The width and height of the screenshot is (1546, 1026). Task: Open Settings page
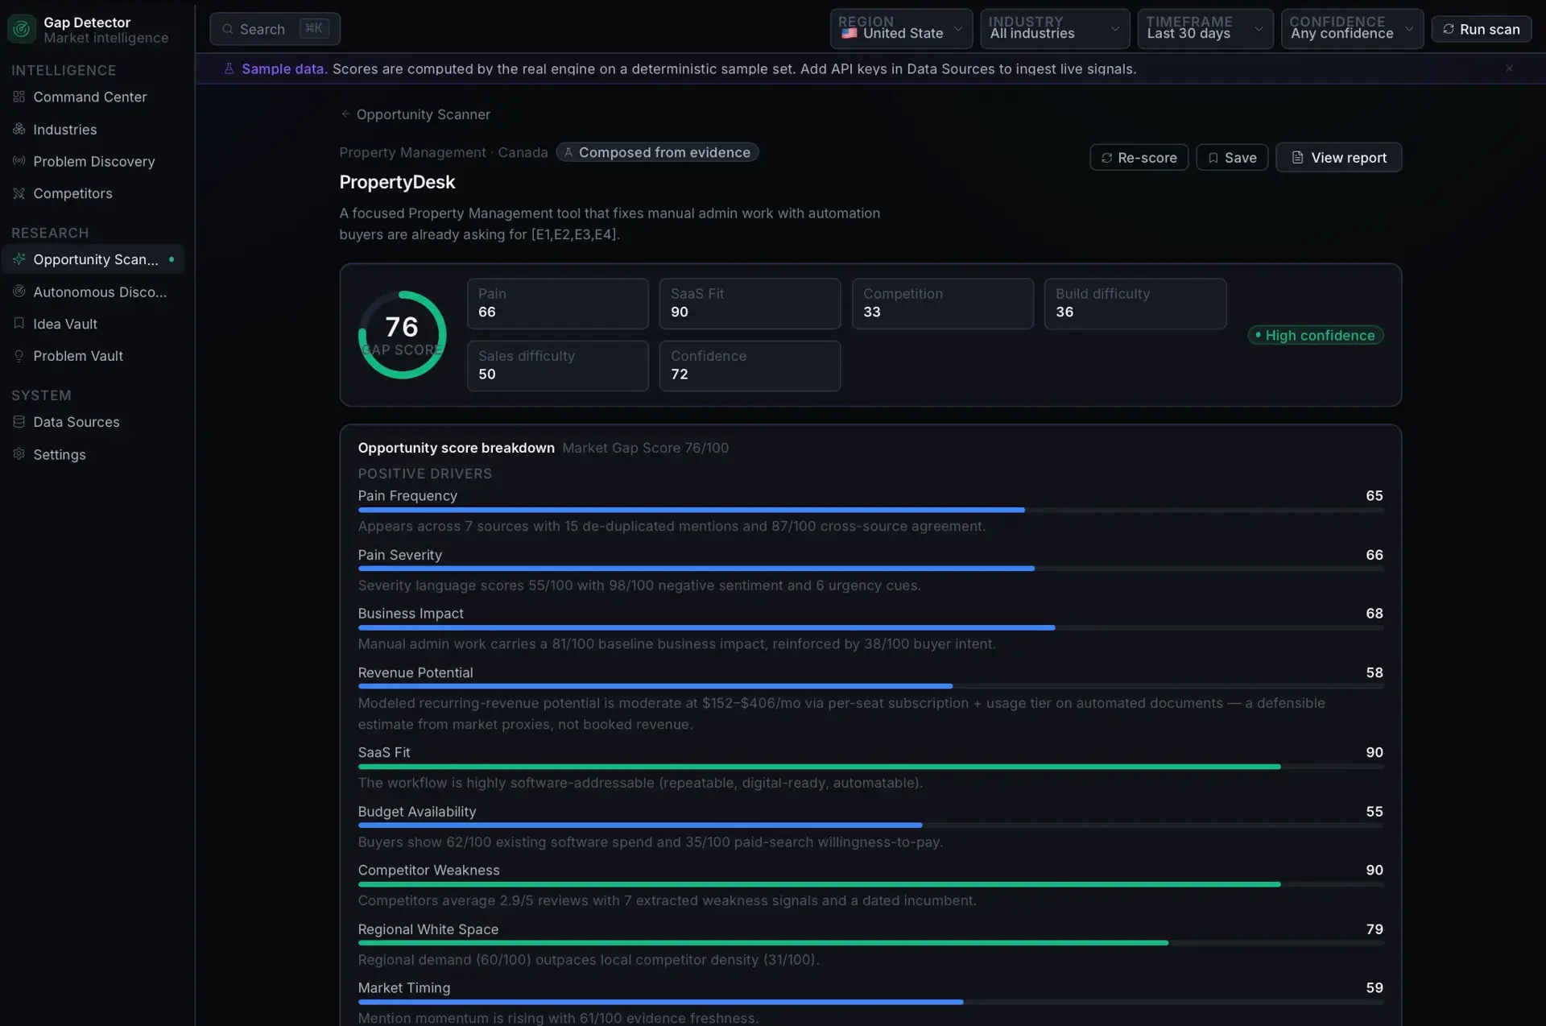click(x=93, y=454)
